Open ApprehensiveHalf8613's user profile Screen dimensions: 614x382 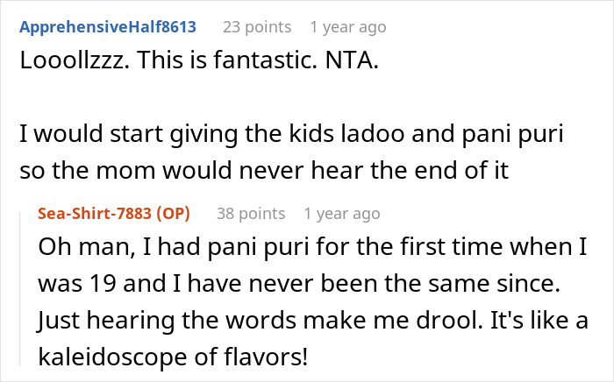tap(108, 27)
